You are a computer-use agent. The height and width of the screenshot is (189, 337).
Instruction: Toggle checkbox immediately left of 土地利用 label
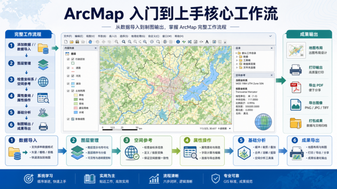tap(73, 91)
